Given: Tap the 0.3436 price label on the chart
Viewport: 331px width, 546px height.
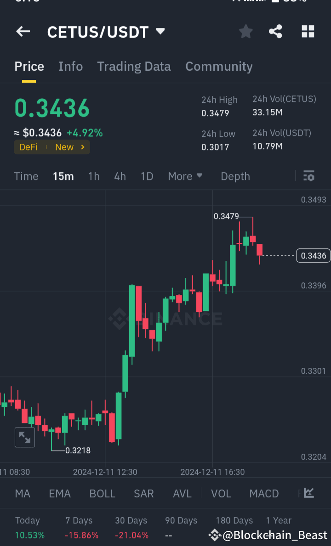Looking at the screenshot, I should tap(313, 256).
